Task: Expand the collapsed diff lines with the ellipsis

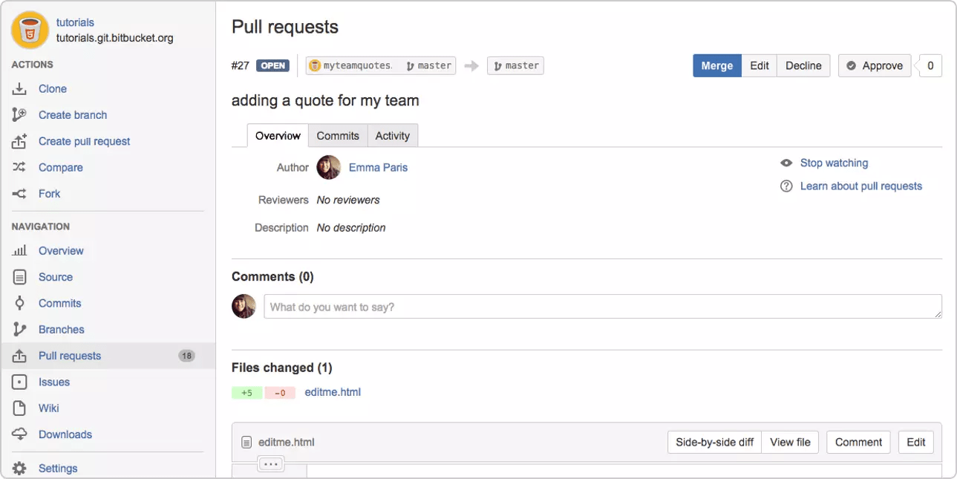Action: pos(270,463)
